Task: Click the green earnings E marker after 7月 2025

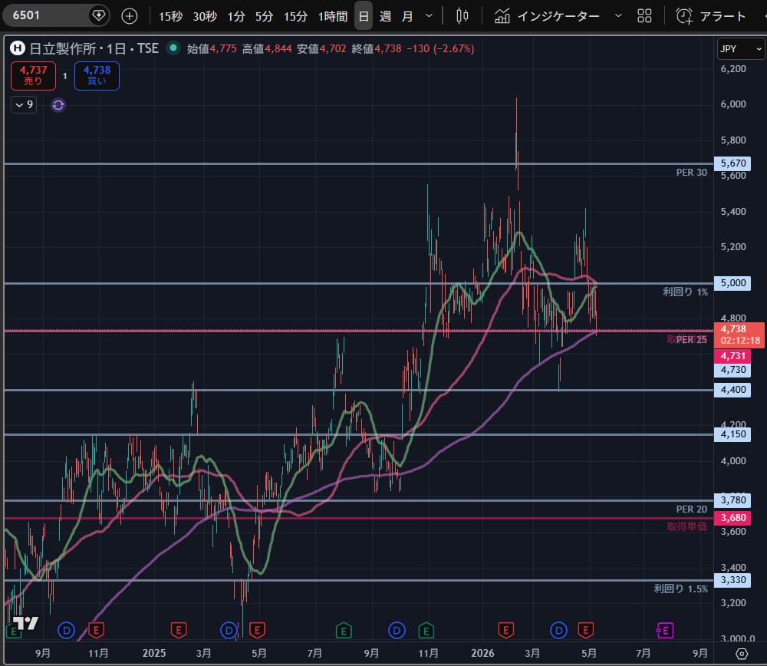Action: 344,631
